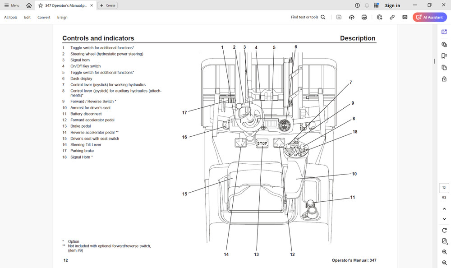Open the All tools menu

[11, 17]
